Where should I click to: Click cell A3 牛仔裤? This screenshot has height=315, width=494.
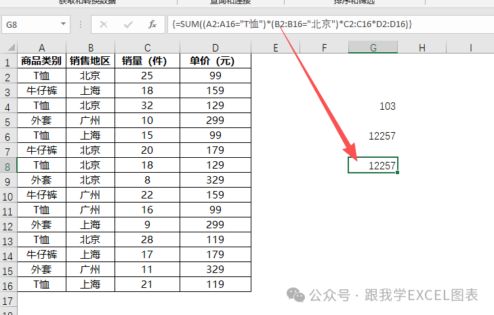[x=41, y=90]
